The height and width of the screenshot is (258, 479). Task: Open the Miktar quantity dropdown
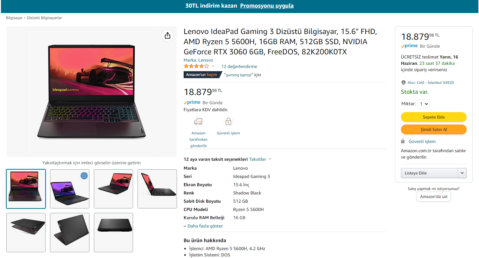coord(423,104)
